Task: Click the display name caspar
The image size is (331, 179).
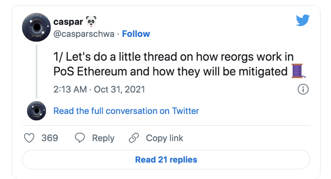Action: [67, 21]
